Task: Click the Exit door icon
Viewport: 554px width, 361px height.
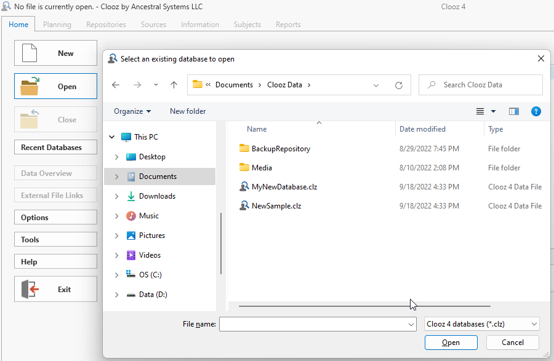Action: tap(28, 289)
